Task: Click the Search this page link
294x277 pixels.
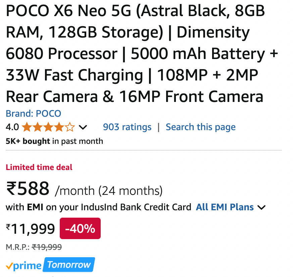Action: click(200, 127)
